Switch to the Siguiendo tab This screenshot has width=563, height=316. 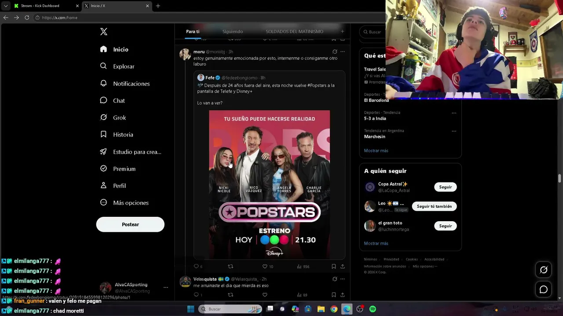(233, 32)
